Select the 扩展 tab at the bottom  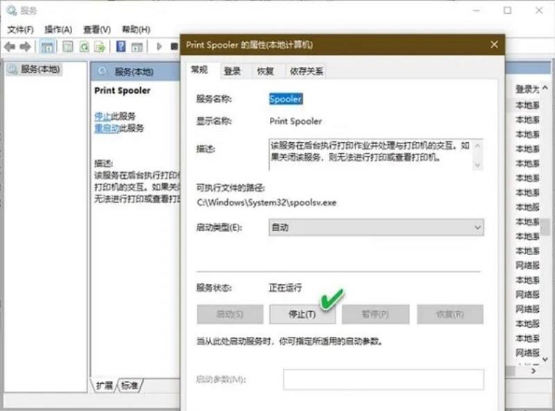coord(104,385)
